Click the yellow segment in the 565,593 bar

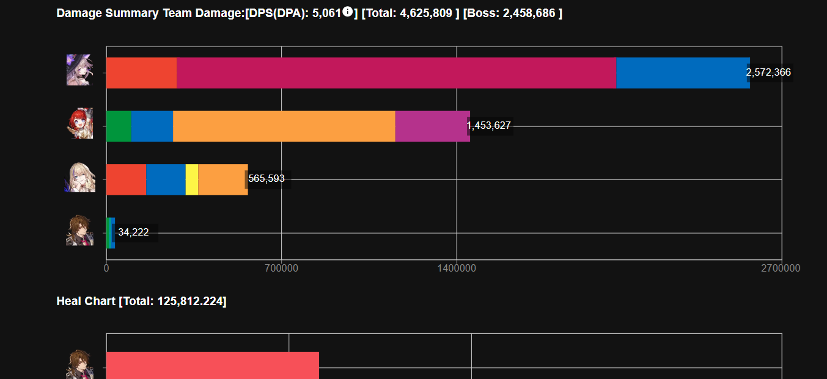[x=192, y=179]
